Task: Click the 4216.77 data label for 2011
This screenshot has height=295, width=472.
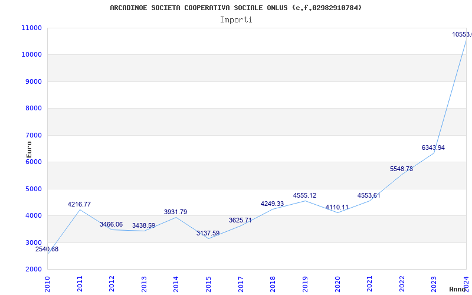Action: [x=79, y=204]
